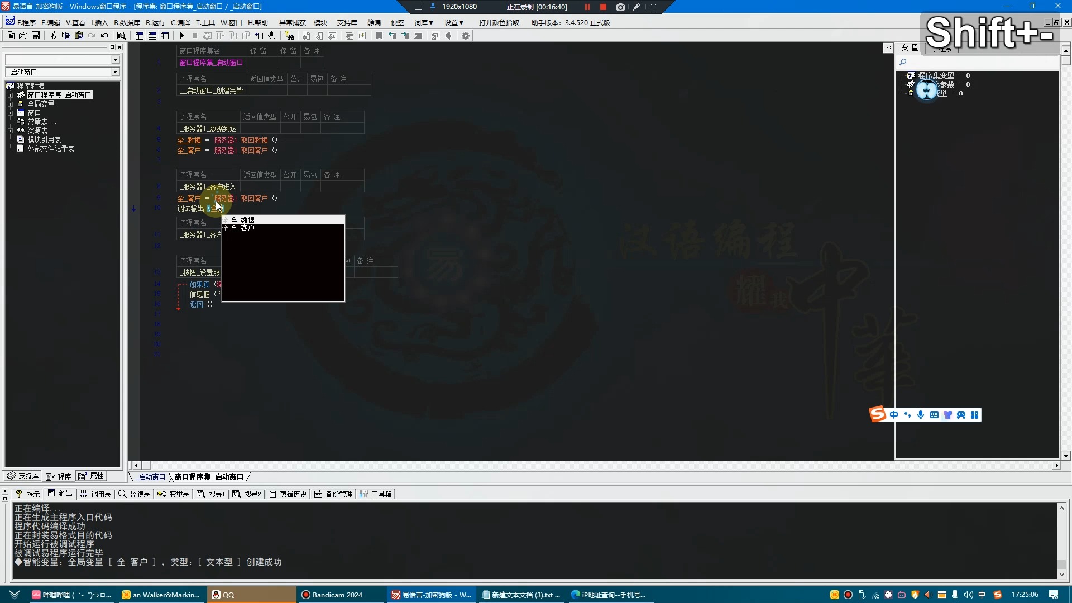Screen dimensions: 1072x603
Task: Click the bookmark flag toolbar icon
Action: (379, 36)
